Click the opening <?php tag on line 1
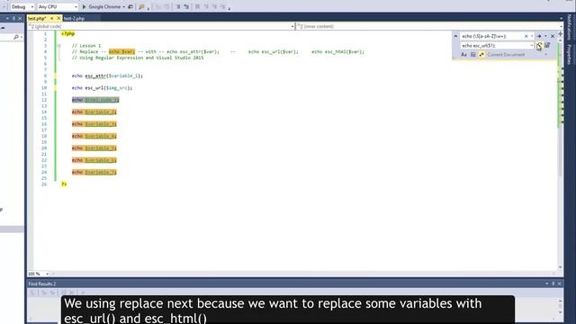This screenshot has width=576, height=324. tap(68, 33)
